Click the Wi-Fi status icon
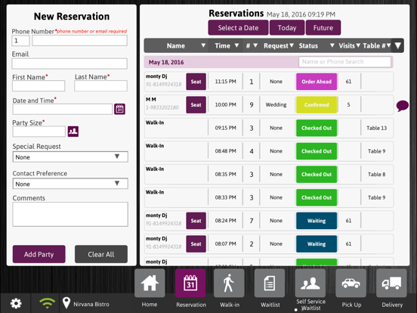 tap(47, 303)
